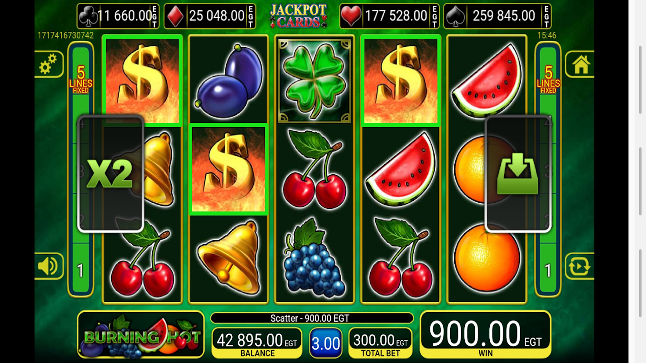Click the Scatter 900.00 EGT message bar
This screenshot has width=646, height=363.
312,318
